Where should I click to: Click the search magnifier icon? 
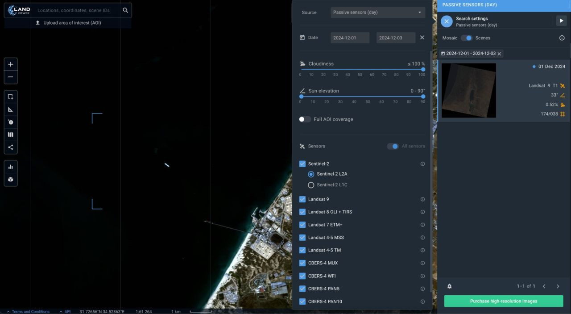tap(125, 10)
